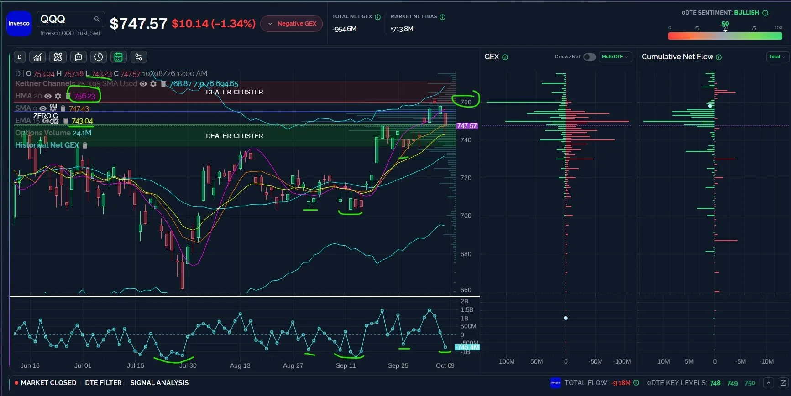
Task: Toggle EMA 15 visibility eye
Action: [45, 121]
